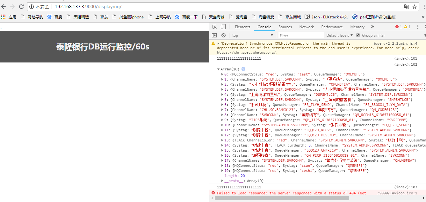
Task: Switch to the Performance tab
Action: tap(332, 27)
